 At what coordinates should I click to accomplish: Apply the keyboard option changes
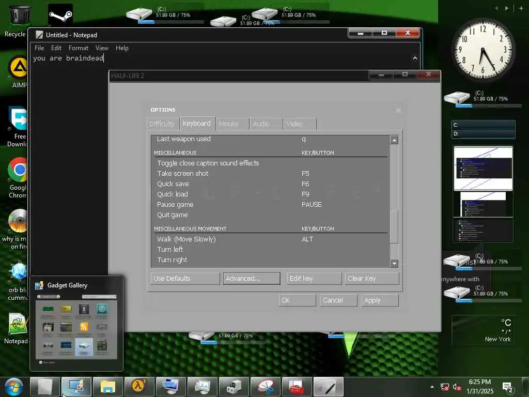(x=380, y=300)
